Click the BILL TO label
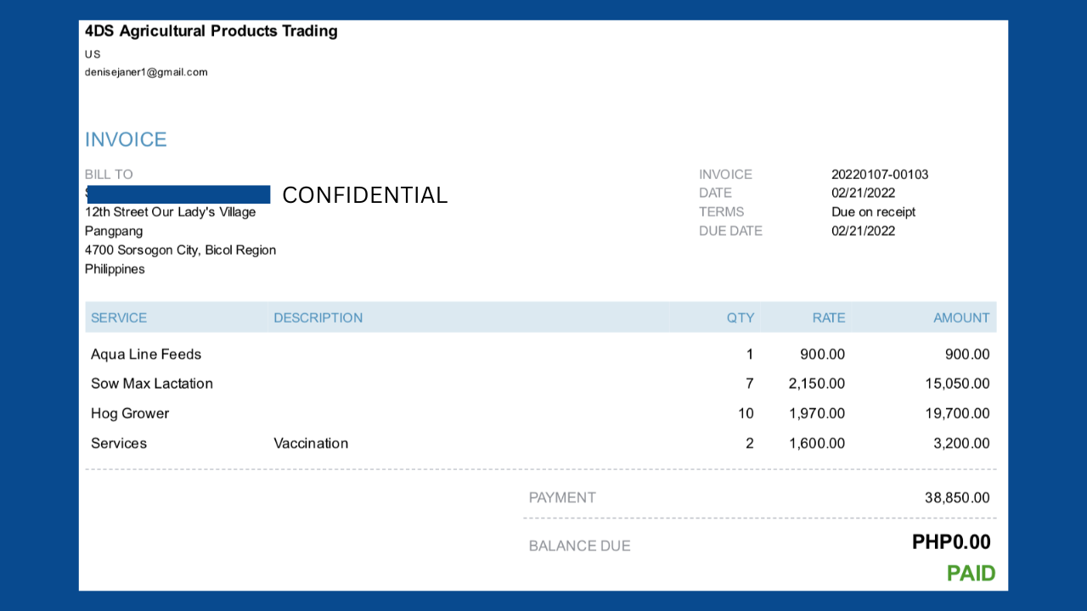Viewport: 1087px width, 611px height. point(109,175)
